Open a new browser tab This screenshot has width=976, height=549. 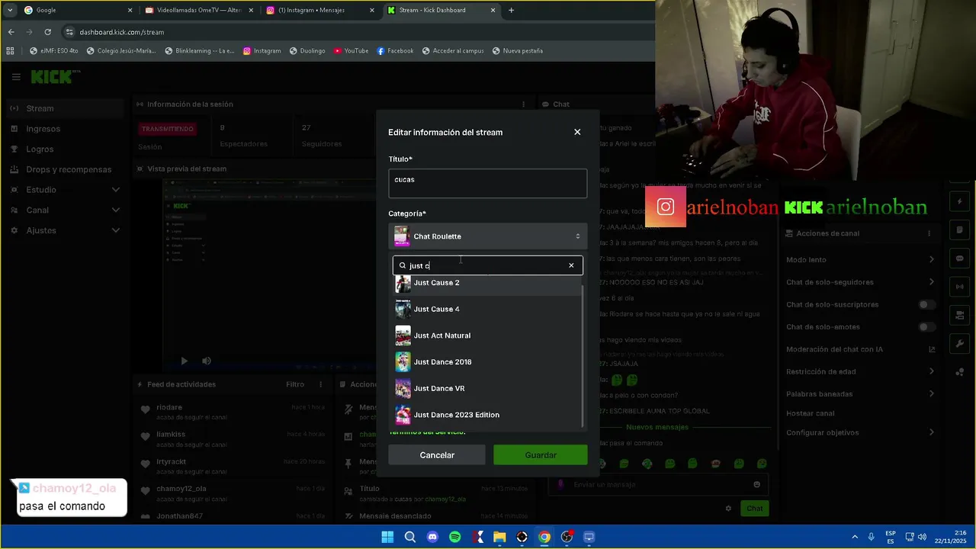click(511, 11)
